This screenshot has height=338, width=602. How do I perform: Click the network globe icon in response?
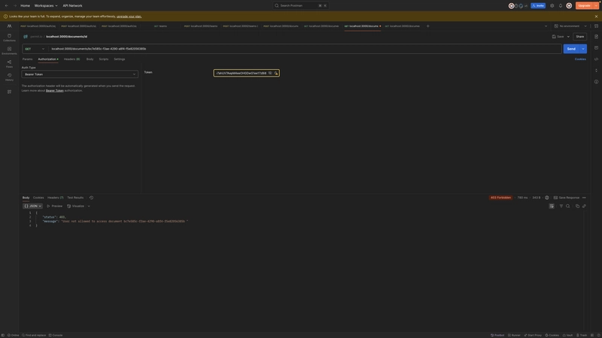click(x=547, y=198)
